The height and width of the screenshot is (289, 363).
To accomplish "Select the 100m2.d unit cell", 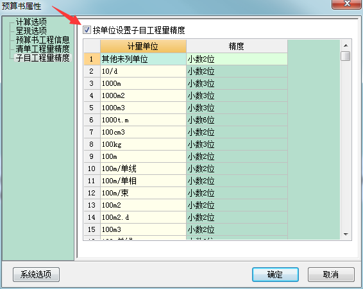I will click(143, 217).
